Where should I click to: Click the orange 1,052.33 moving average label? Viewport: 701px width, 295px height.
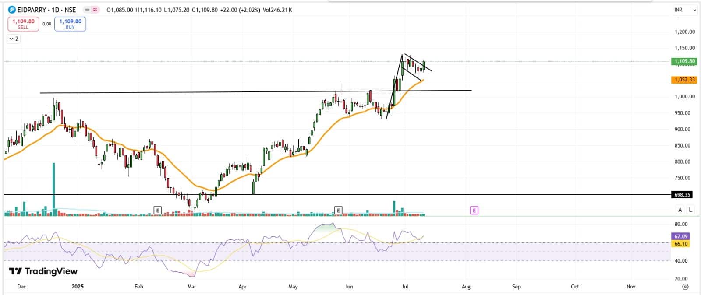pyautogui.click(x=684, y=80)
